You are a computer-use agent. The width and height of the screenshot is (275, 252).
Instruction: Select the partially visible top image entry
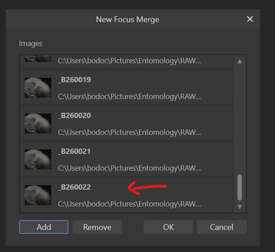[127, 61]
